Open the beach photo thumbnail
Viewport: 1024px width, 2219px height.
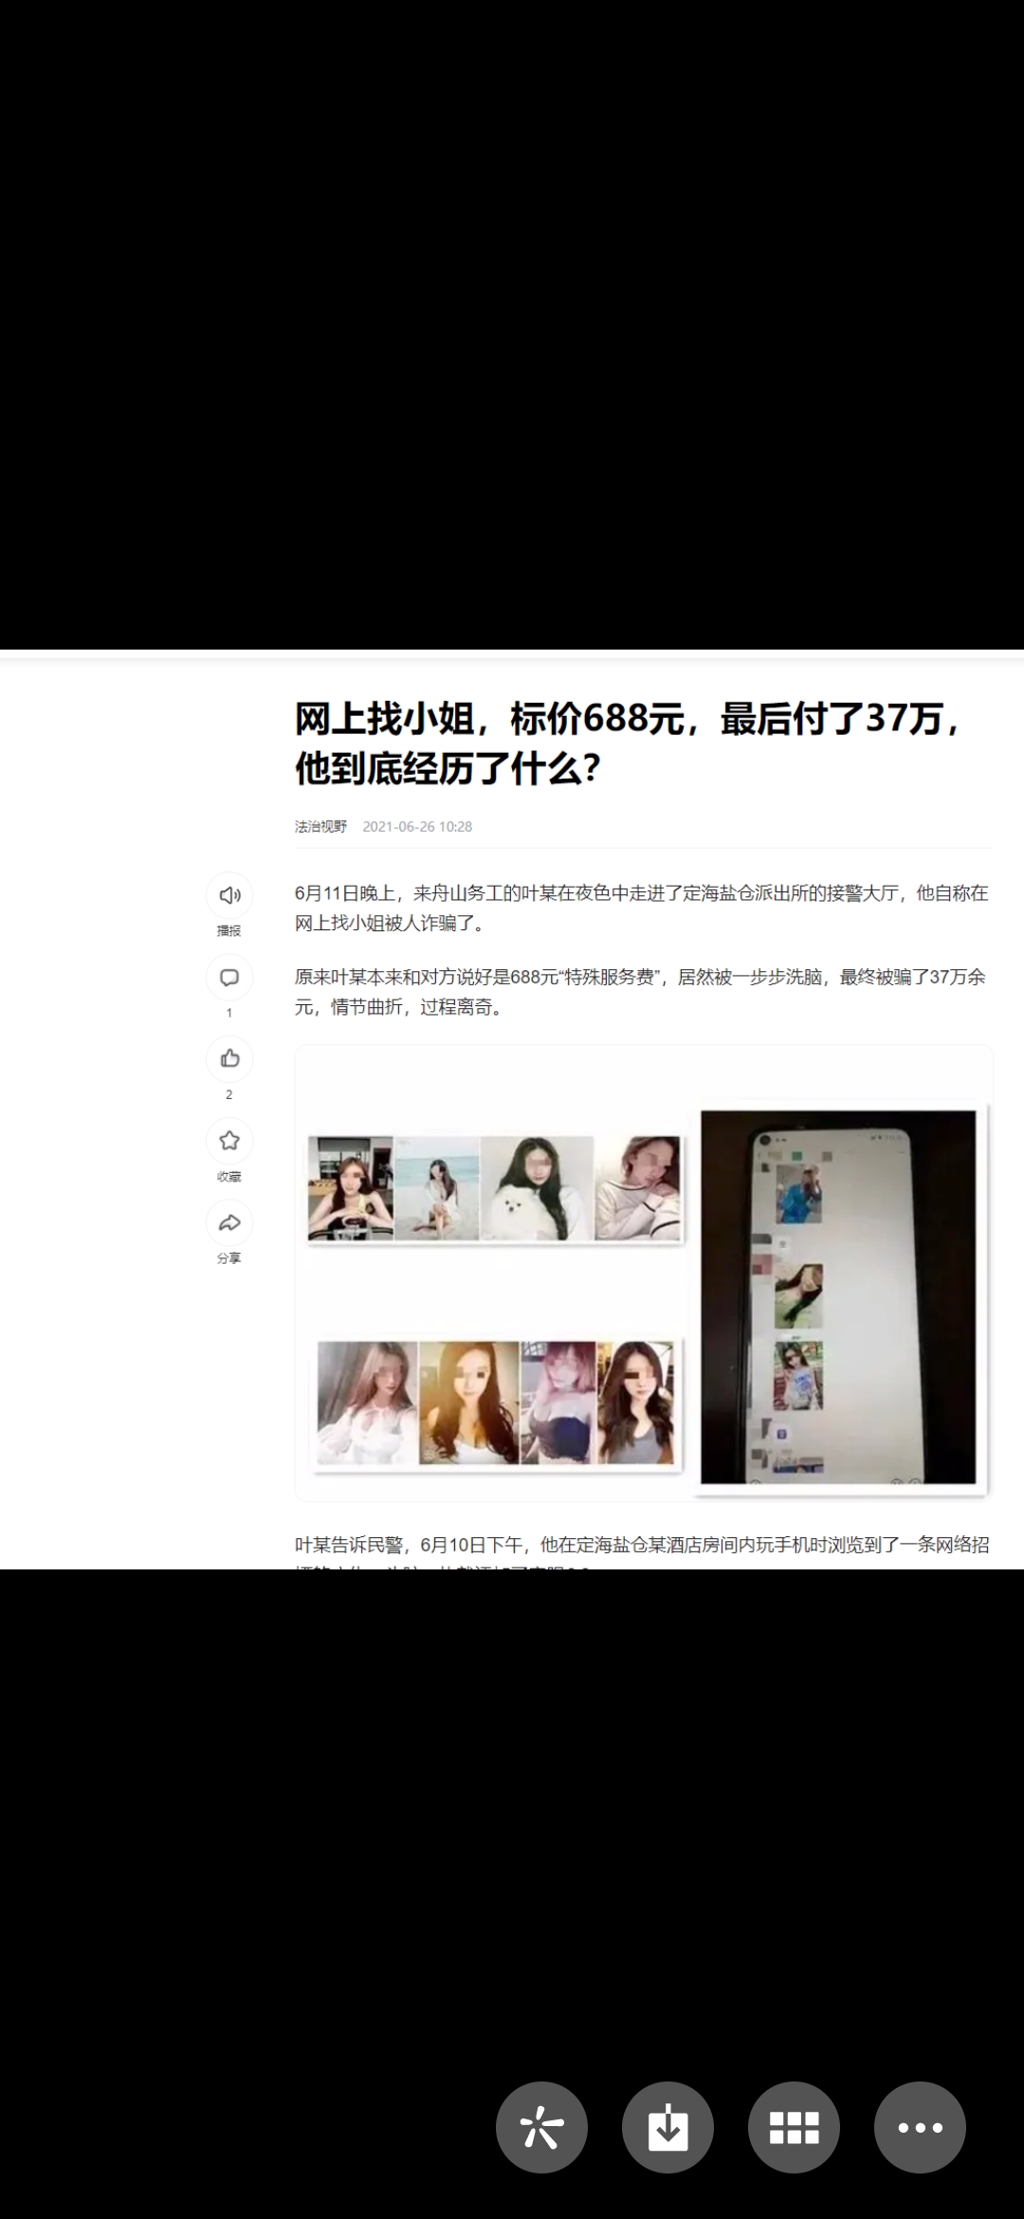437,1189
